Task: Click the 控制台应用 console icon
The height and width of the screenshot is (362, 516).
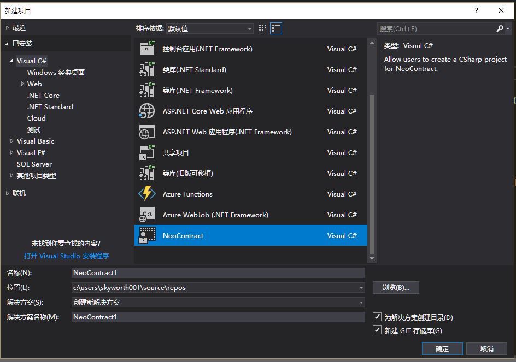Action: [x=147, y=49]
